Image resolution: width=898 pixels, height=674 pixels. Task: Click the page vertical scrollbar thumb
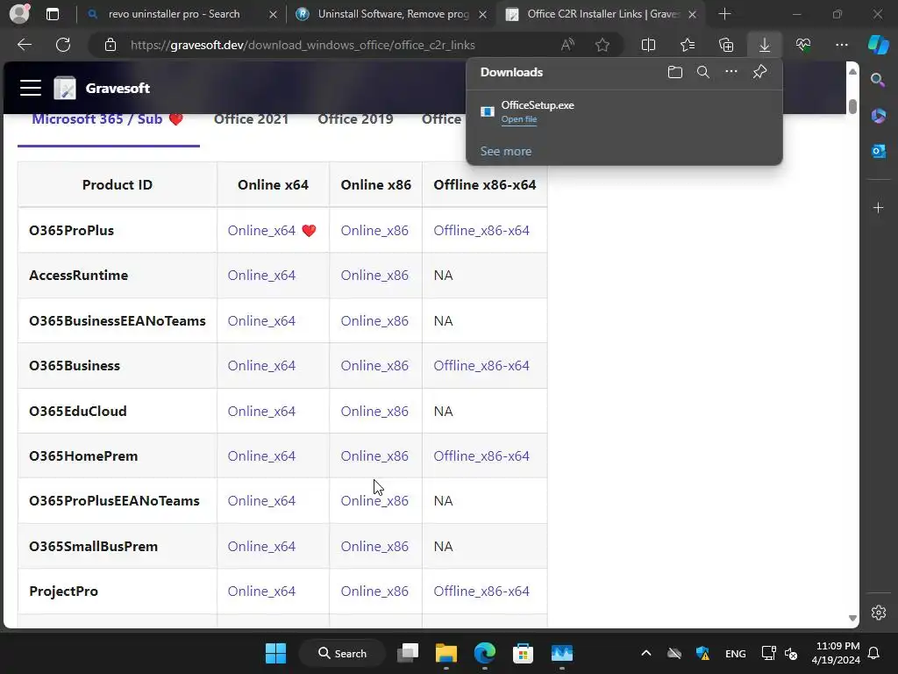pyautogui.click(x=852, y=106)
